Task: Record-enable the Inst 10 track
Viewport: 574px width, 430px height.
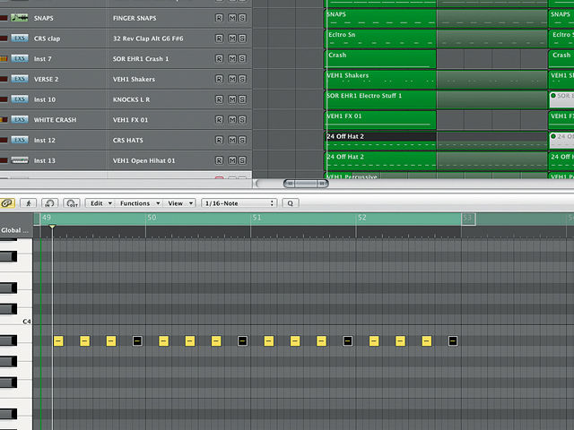Action: click(x=219, y=99)
